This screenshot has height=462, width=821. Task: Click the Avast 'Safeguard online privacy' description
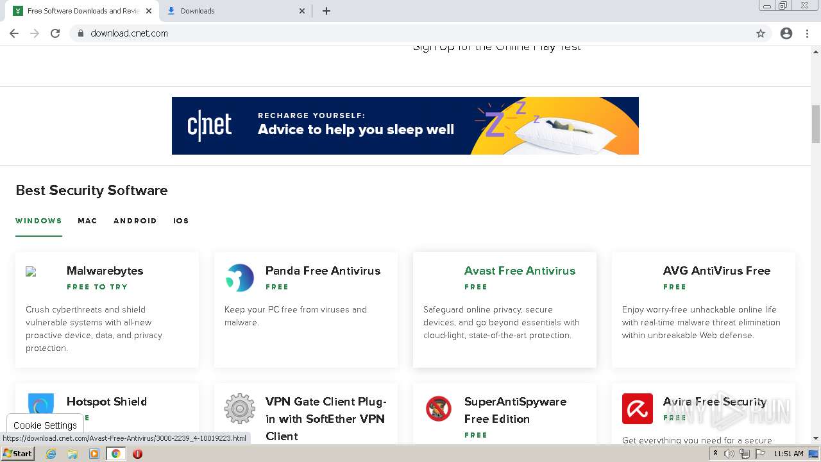click(502, 322)
